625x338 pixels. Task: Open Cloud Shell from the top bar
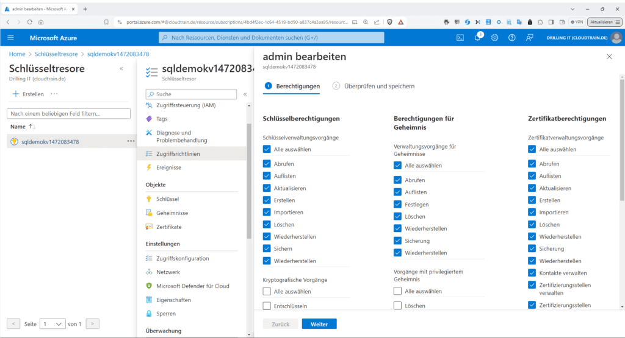pos(460,38)
